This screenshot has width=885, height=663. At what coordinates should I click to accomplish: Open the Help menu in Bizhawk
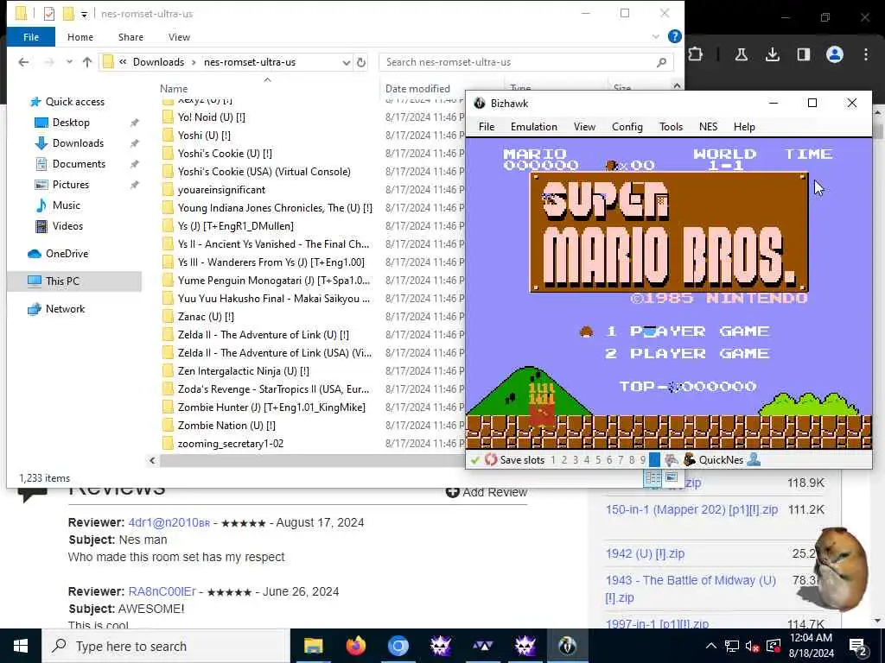pyautogui.click(x=744, y=127)
